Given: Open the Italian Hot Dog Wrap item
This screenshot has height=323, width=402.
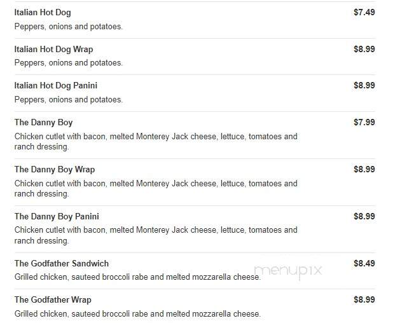Looking at the screenshot, I should coord(53,49).
